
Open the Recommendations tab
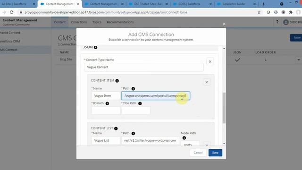(120, 22)
